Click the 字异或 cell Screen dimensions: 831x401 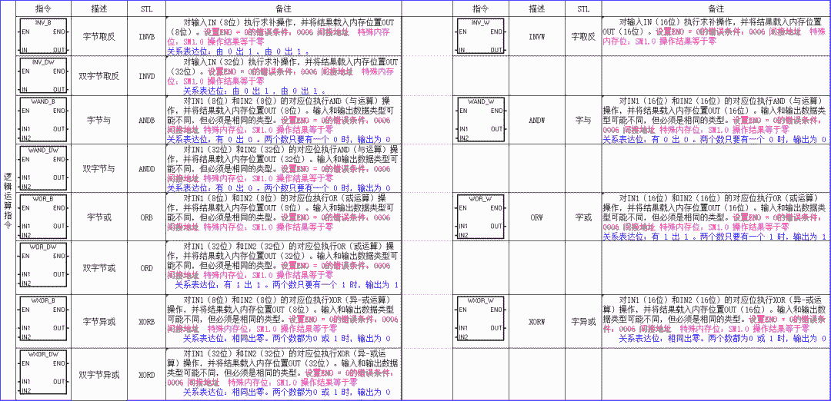click(x=583, y=320)
